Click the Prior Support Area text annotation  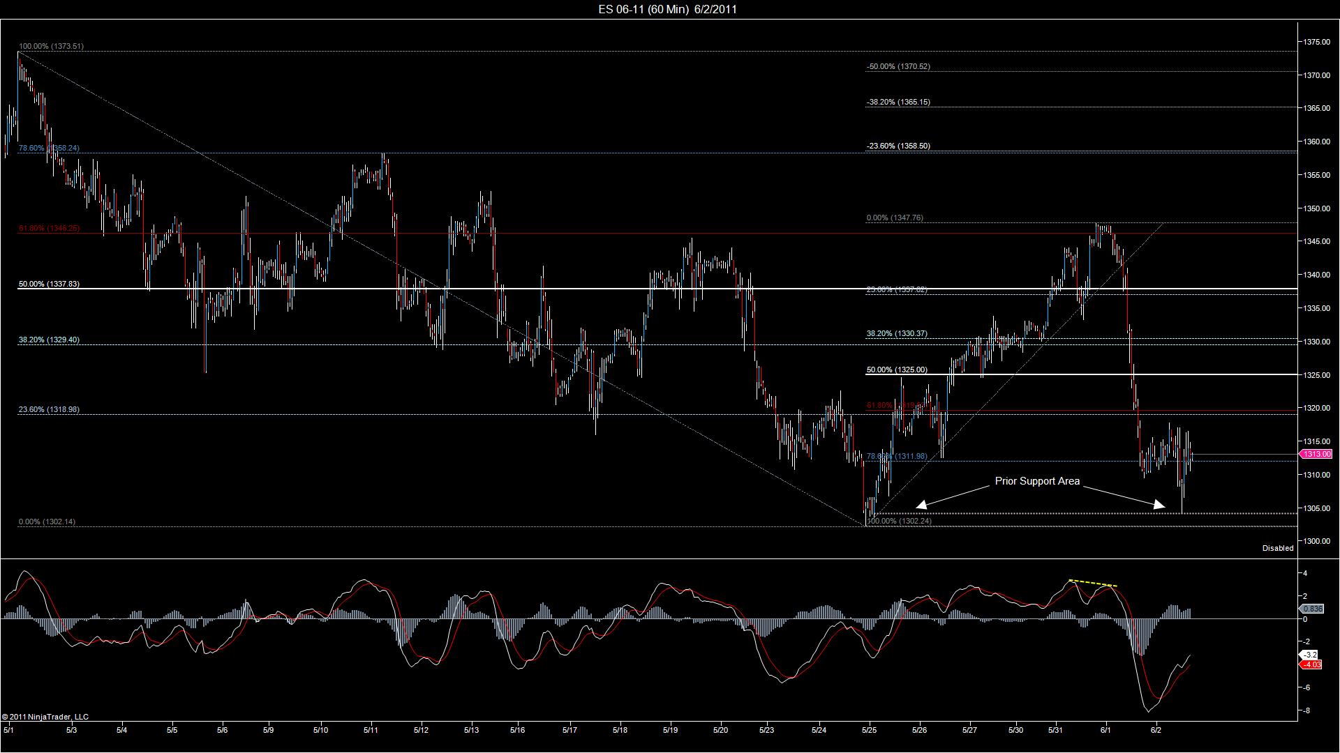point(1037,481)
